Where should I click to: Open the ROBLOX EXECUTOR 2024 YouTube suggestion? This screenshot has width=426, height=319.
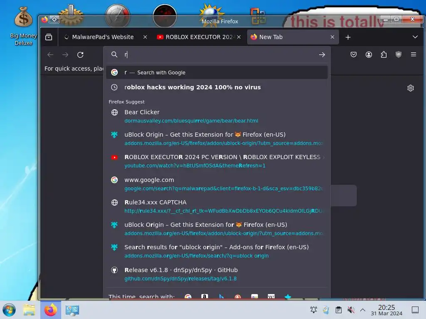(217, 162)
